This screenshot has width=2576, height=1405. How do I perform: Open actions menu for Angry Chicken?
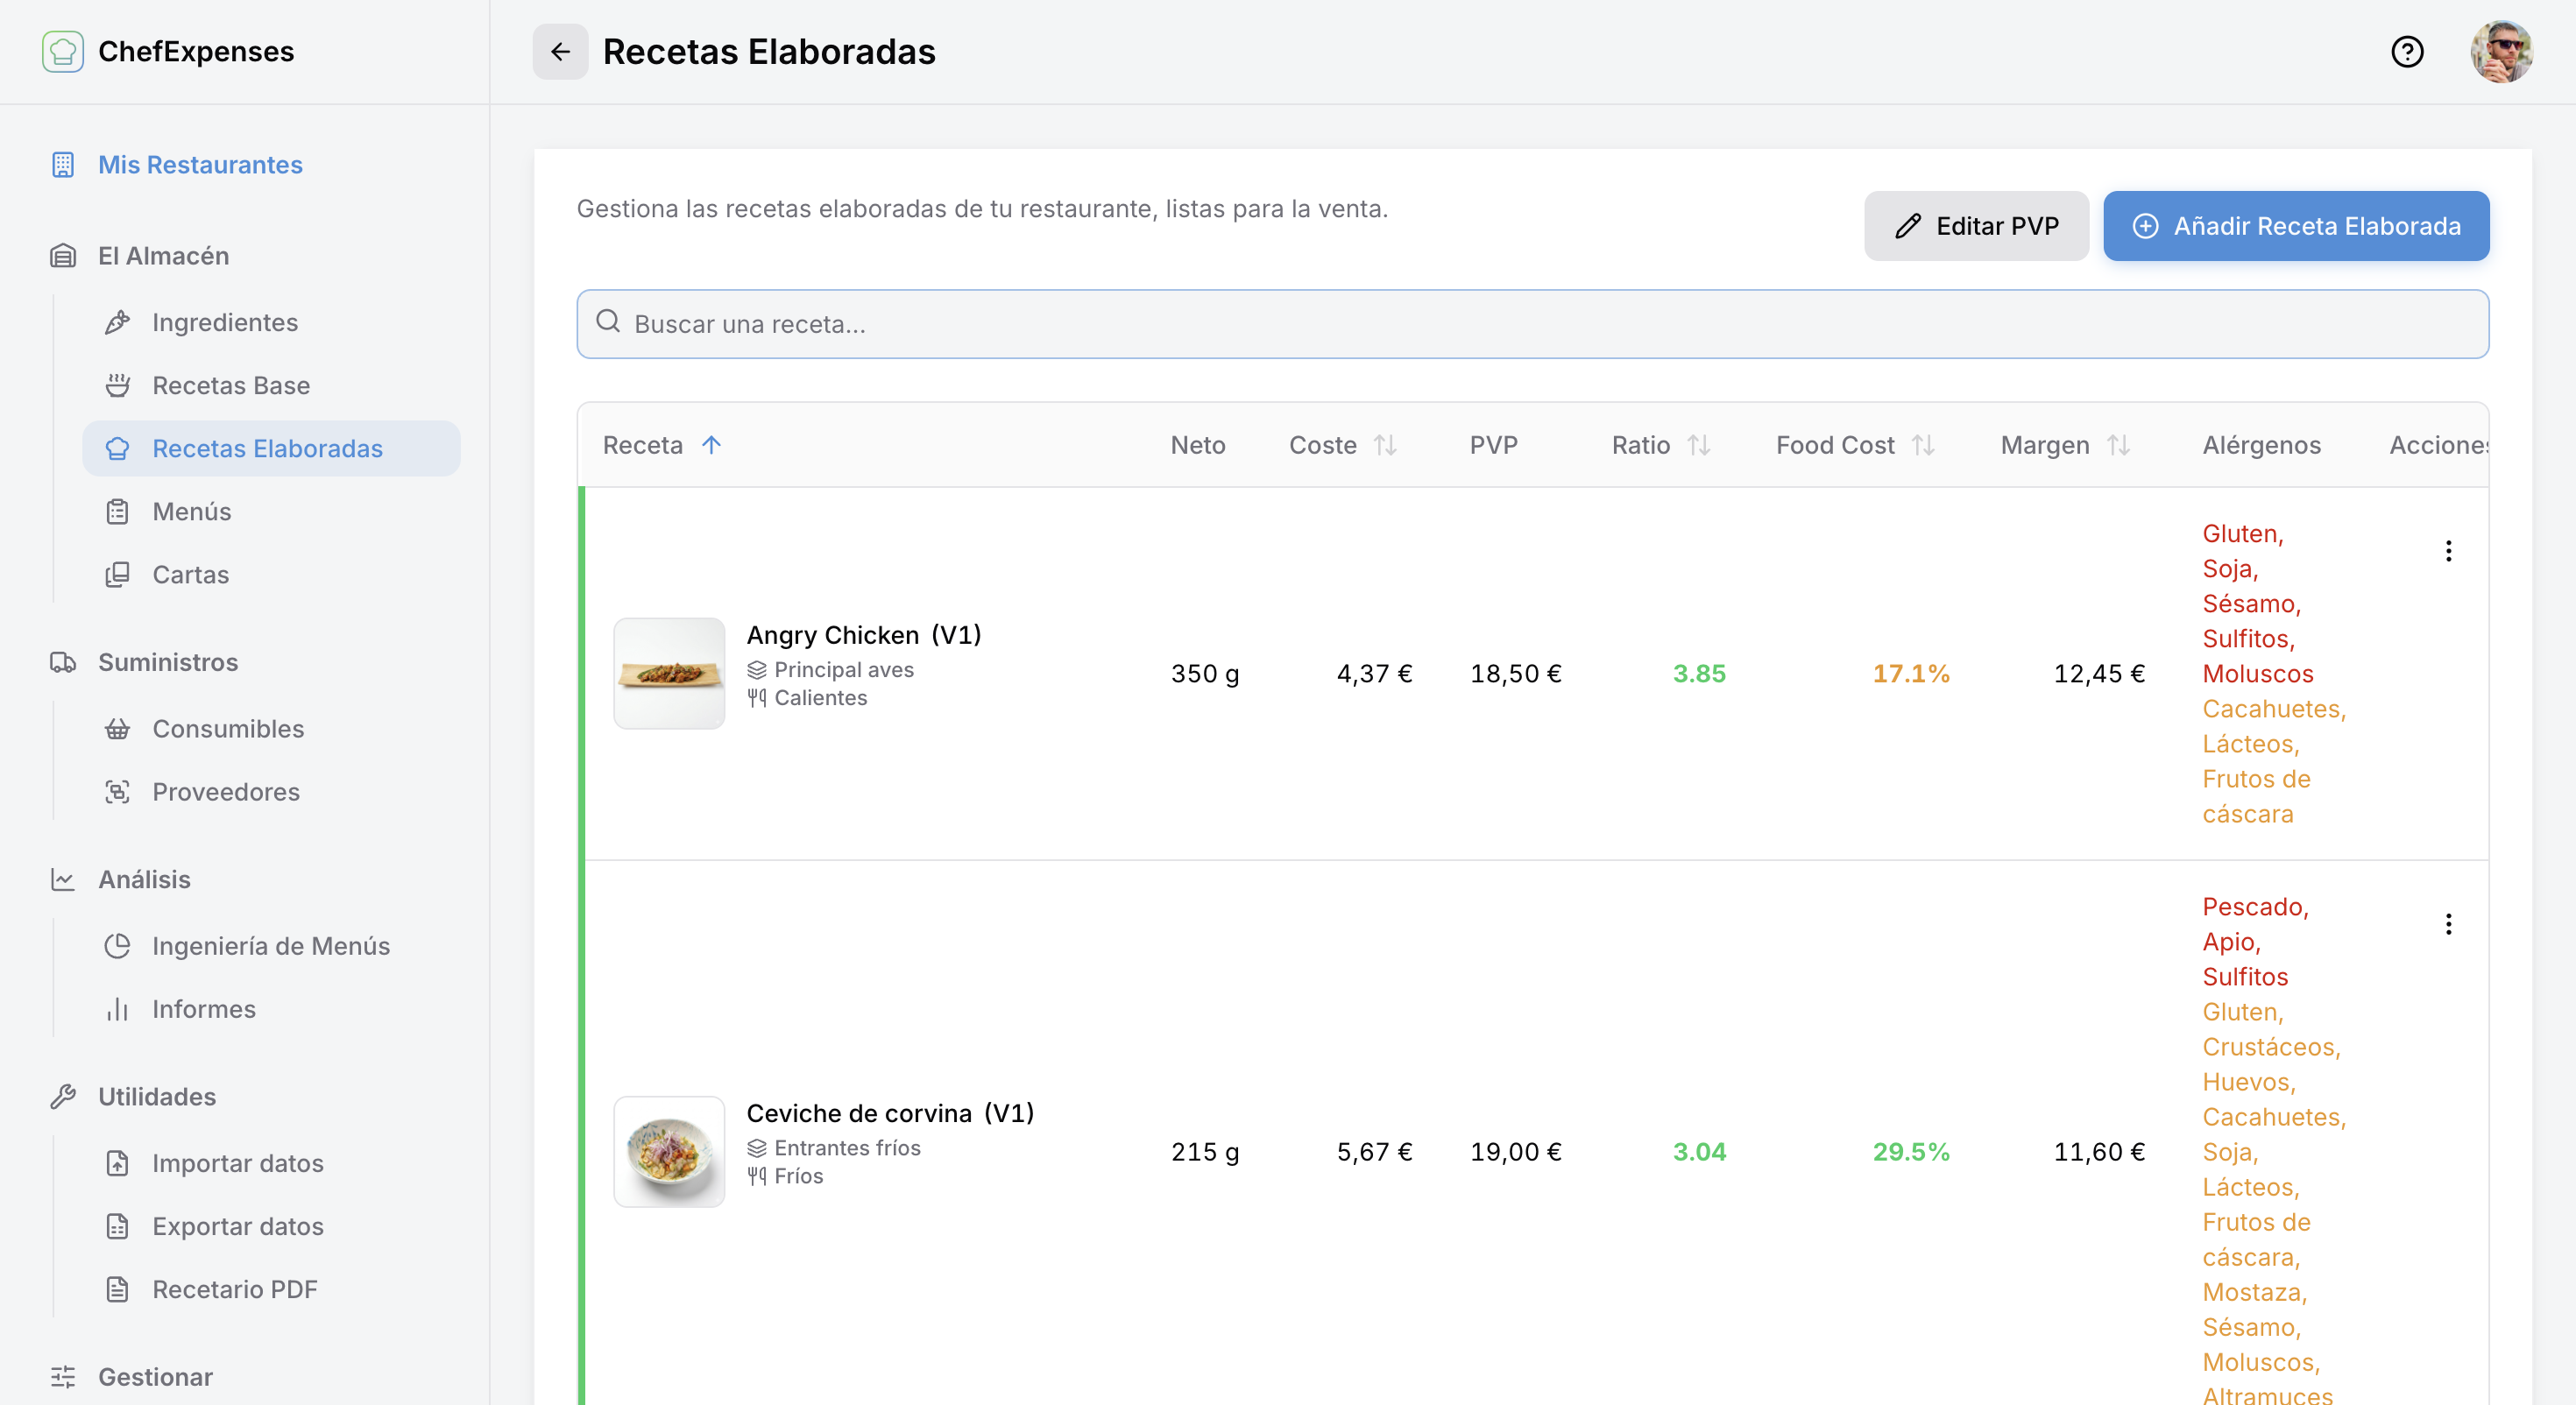[x=2448, y=551]
